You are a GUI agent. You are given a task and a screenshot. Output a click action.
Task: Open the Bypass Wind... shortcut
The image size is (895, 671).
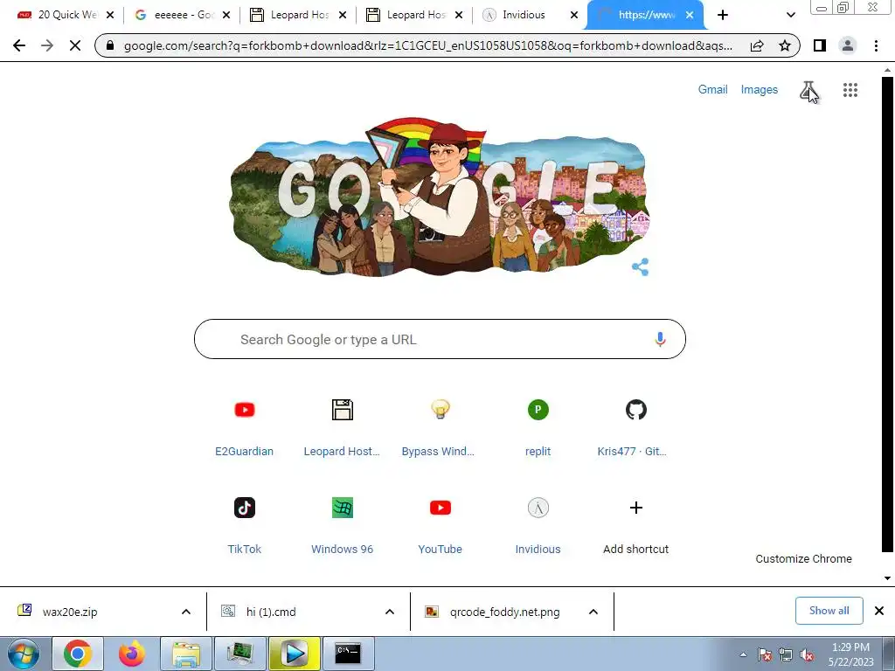(441, 428)
